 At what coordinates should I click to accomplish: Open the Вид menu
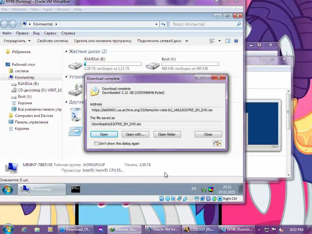pyautogui.click(x=36, y=33)
